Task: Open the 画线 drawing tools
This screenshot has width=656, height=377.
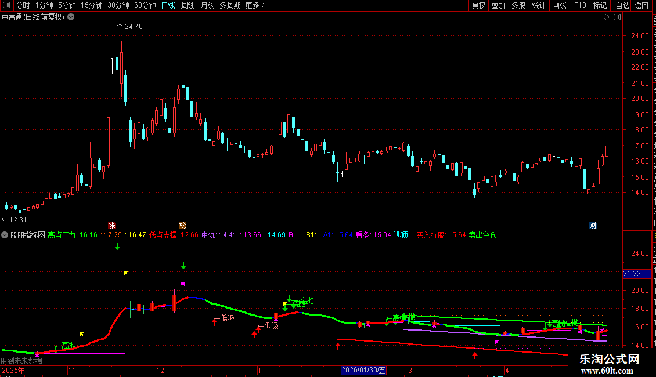Action: (559, 5)
